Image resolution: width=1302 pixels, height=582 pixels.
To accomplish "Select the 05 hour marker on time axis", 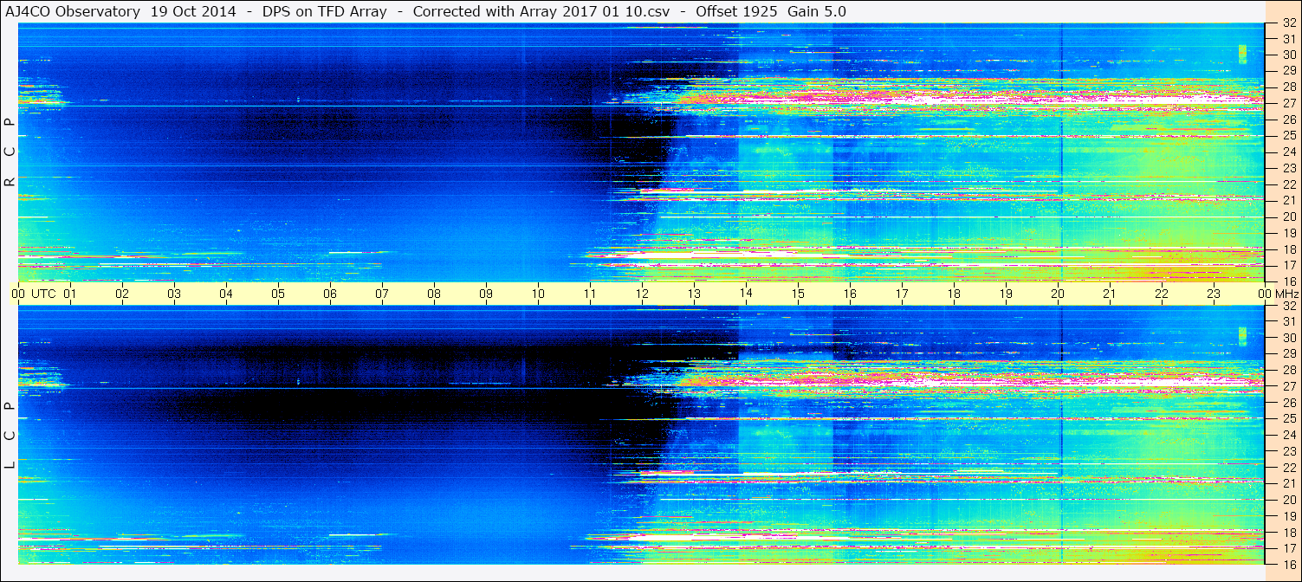I will 278,294.
